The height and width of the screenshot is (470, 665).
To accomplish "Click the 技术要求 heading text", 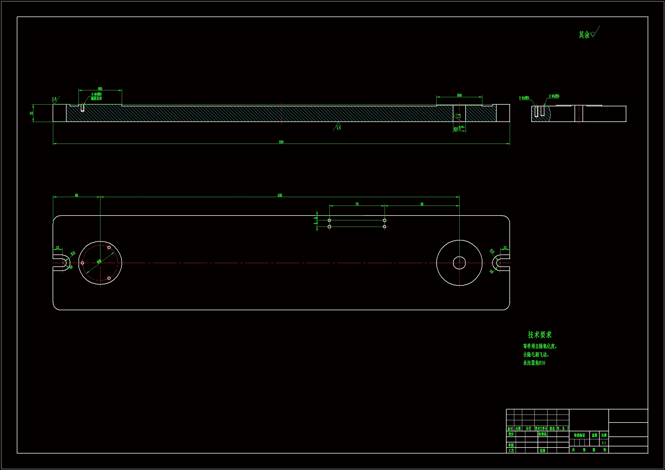I will coord(540,335).
